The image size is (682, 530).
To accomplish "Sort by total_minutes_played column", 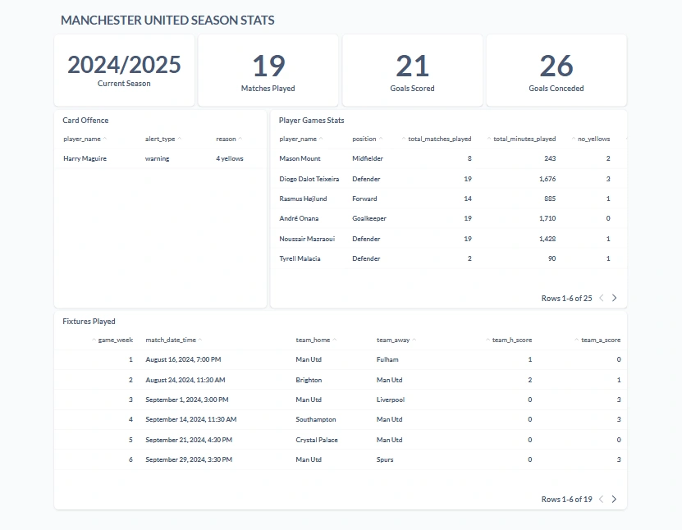I will (521, 139).
